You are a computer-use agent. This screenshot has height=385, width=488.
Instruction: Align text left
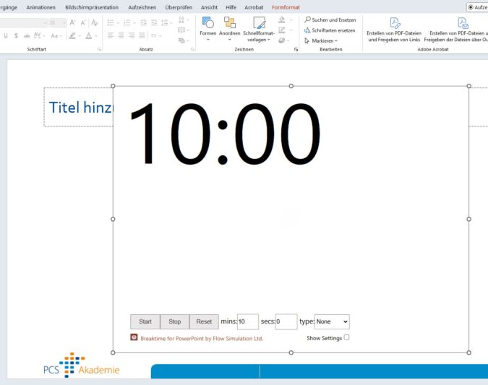click(111, 36)
